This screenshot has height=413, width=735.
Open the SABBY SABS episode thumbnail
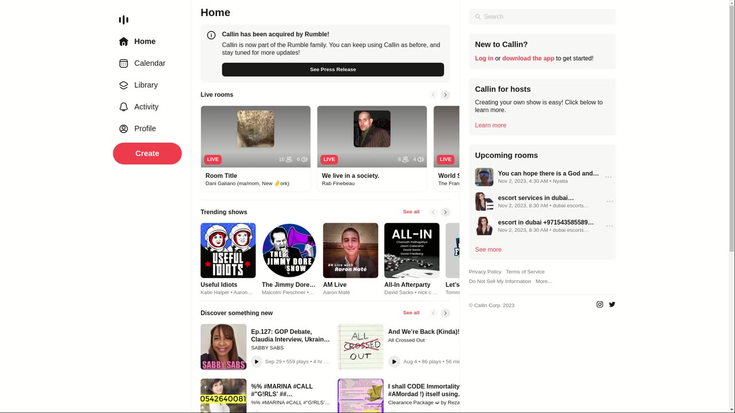223,347
